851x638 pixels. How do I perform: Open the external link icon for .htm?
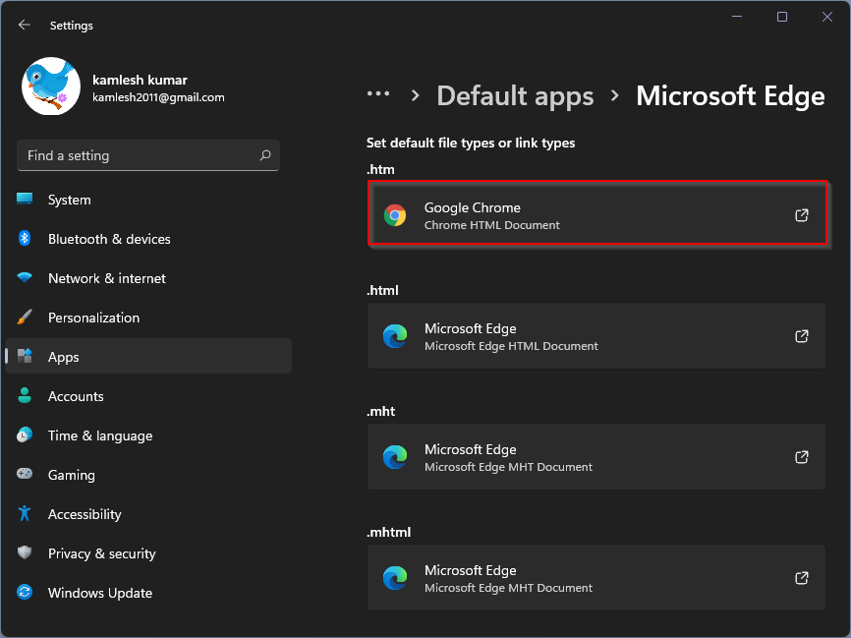pos(802,215)
